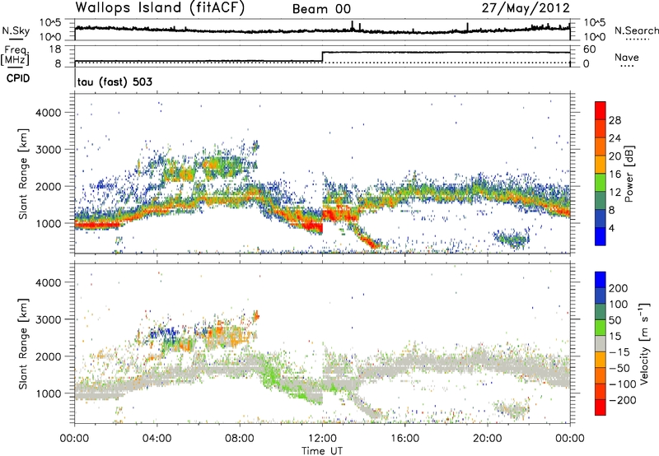Viewport: 659px width, 456px height.
Task: Click the 'Velocity [m s-1]' colorbar label
Action: pos(644,344)
